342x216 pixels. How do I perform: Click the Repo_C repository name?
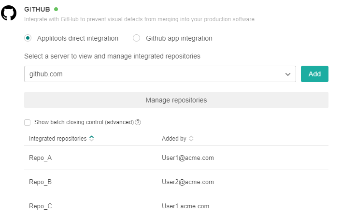click(41, 206)
